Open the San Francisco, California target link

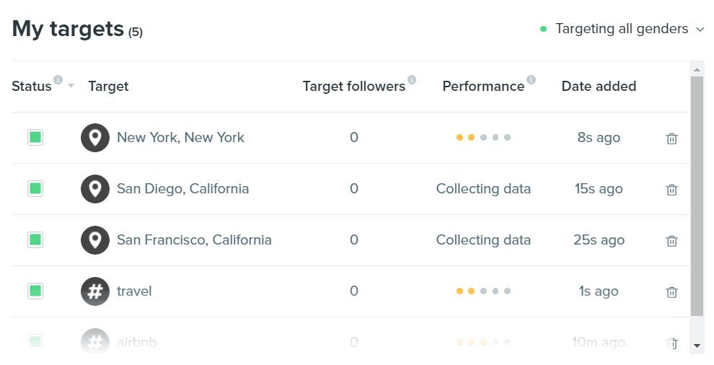[194, 239]
